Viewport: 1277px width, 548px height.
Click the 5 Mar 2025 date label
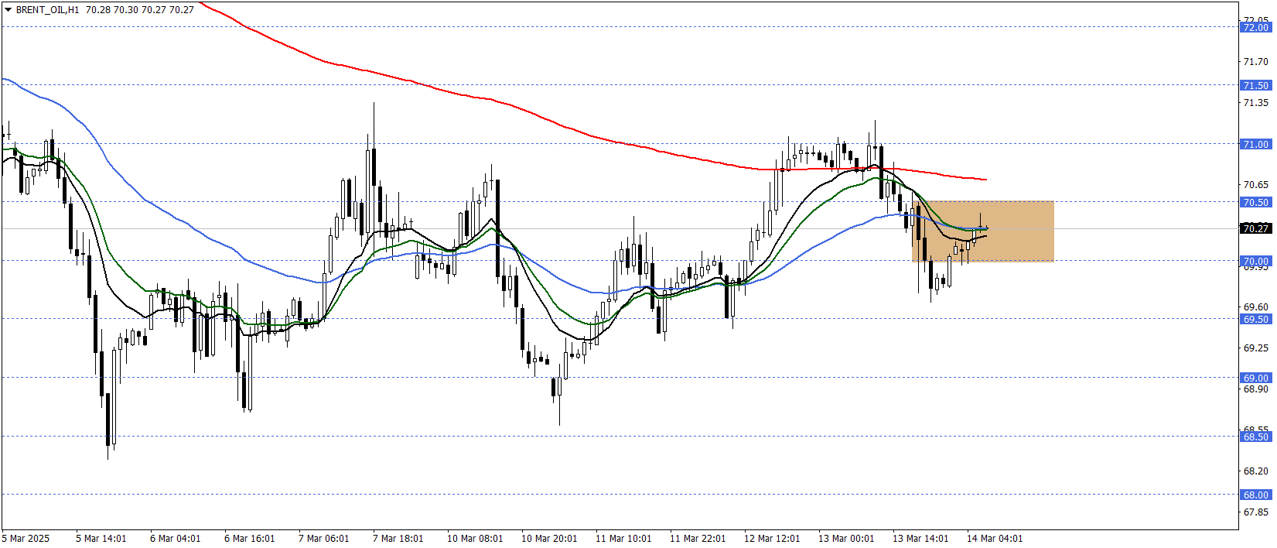[26, 539]
